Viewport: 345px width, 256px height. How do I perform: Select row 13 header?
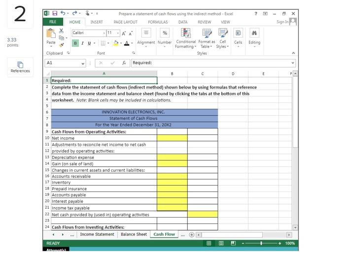(x=47, y=158)
